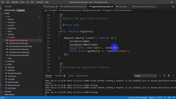Click the split editor icon
The width and height of the screenshot is (176, 99).
point(173,7)
